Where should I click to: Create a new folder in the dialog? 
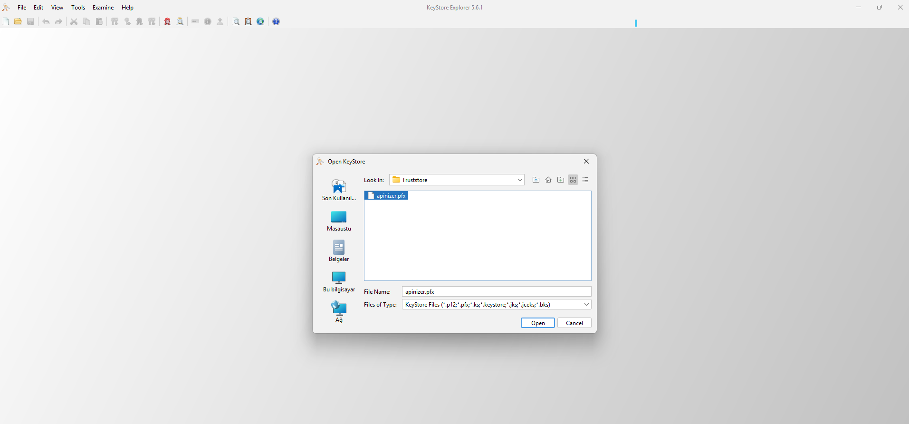561,180
